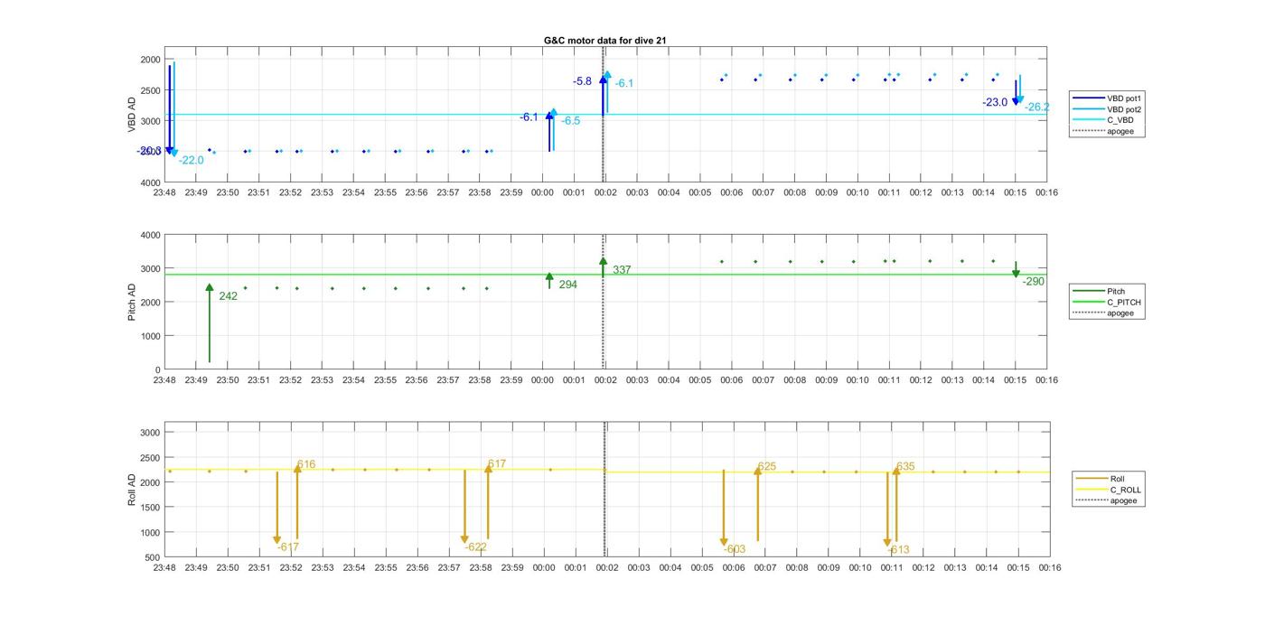Viewport: 1265px width, 626px height.
Task: Click the '4000' y-tick on the Pitch plot
Action: (150, 235)
